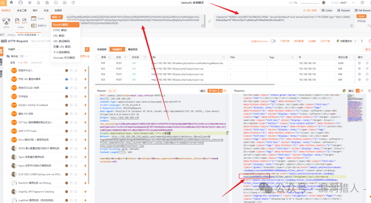Click the red power stop icon
The height and width of the screenshot is (203, 371).
[x=370, y=41]
